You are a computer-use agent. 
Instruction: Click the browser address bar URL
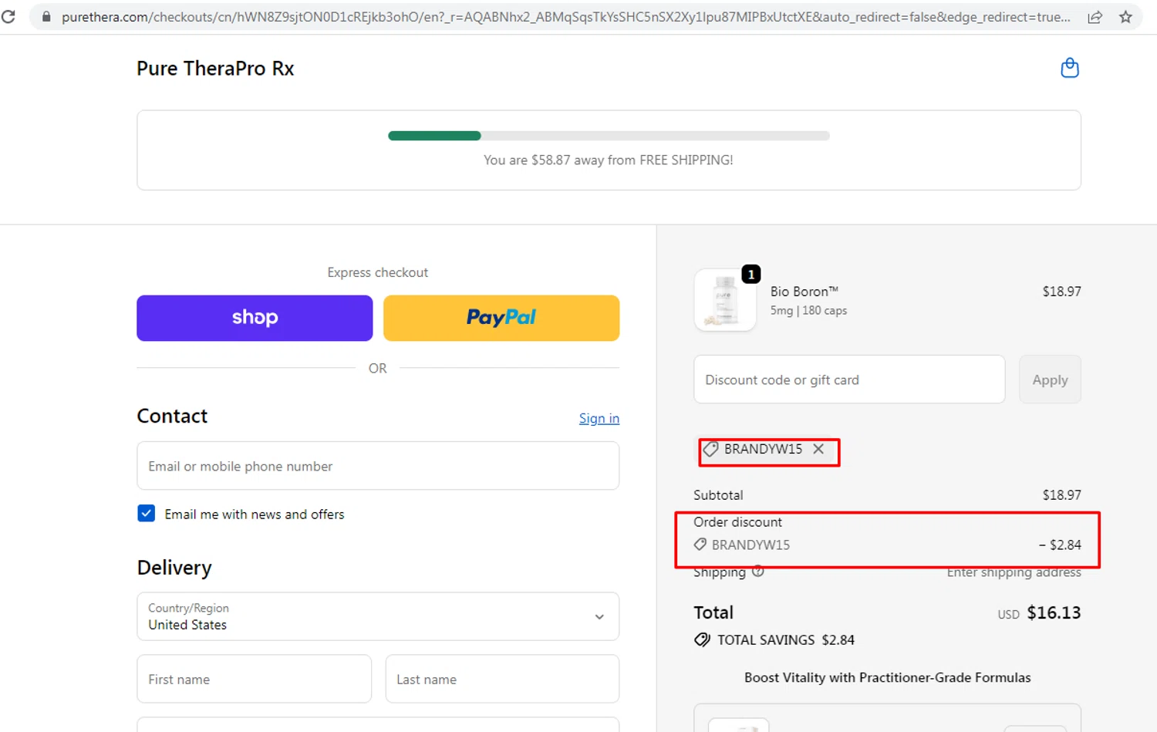click(x=565, y=17)
